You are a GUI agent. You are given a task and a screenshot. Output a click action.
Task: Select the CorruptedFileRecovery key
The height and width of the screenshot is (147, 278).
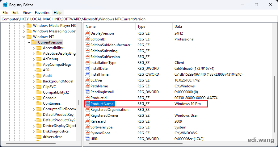click(x=59, y=109)
